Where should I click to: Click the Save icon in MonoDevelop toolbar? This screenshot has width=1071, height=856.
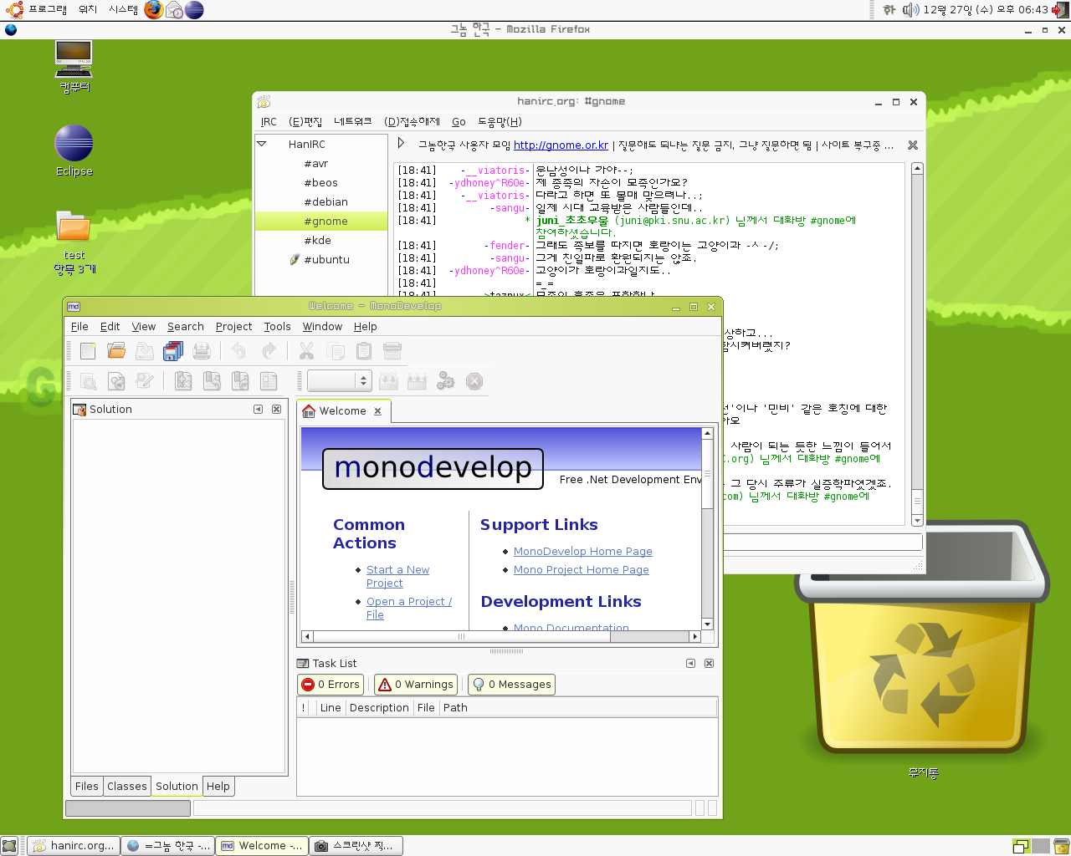145,351
